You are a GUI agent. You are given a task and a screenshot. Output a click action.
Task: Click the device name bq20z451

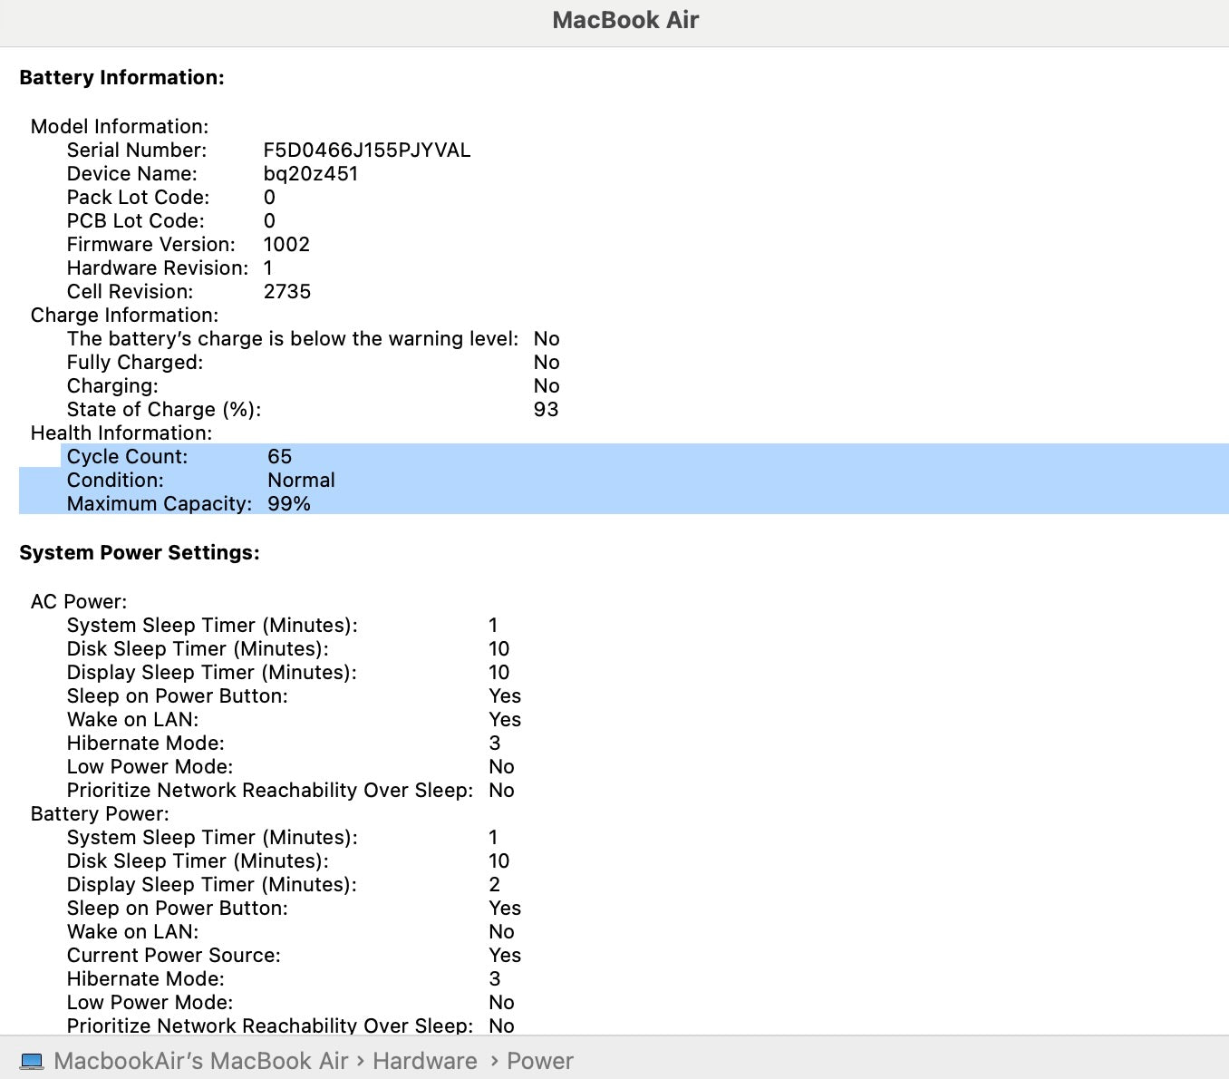click(311, 174)
